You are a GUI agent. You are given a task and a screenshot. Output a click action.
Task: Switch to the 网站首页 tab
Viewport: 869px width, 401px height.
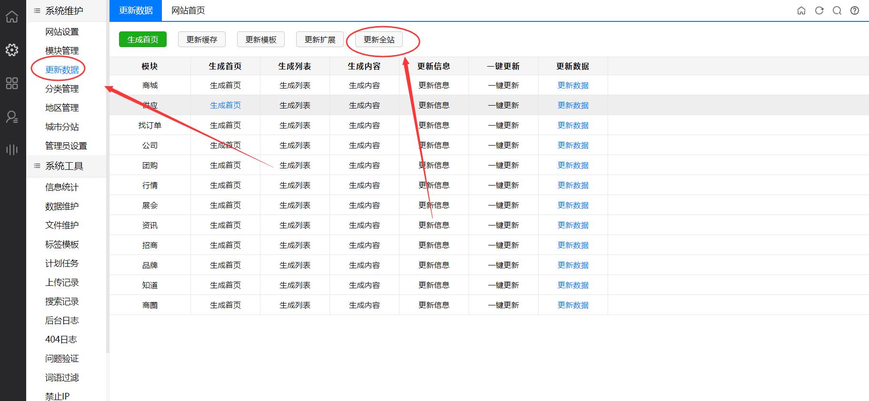click(188, 10)
